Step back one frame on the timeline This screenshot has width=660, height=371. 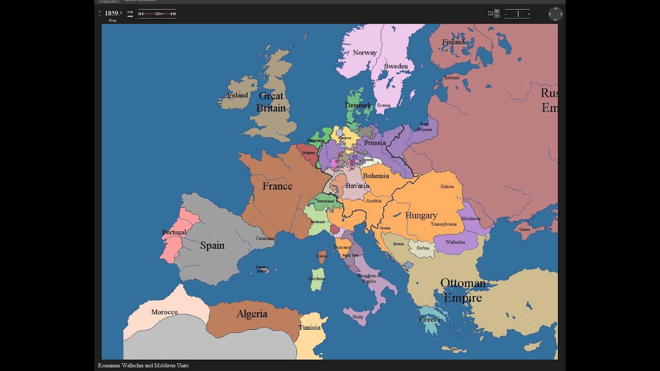coord(143,14)
